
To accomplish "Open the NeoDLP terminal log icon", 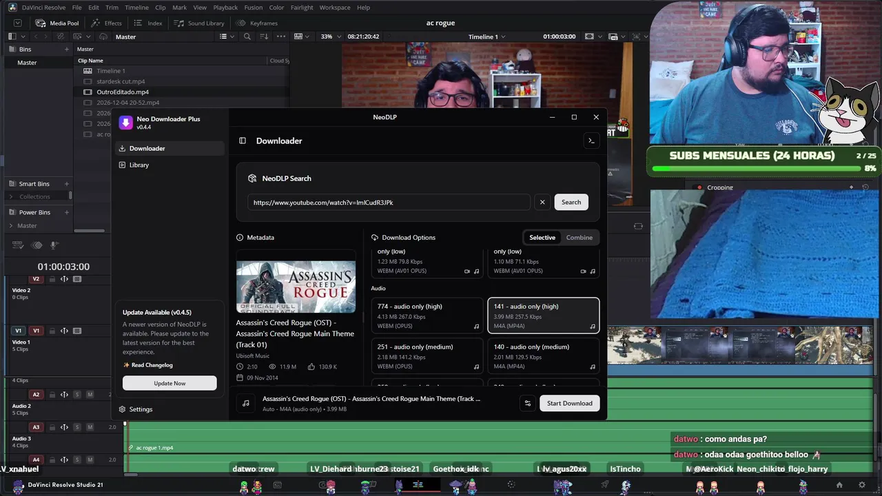I will click(591, 141).
